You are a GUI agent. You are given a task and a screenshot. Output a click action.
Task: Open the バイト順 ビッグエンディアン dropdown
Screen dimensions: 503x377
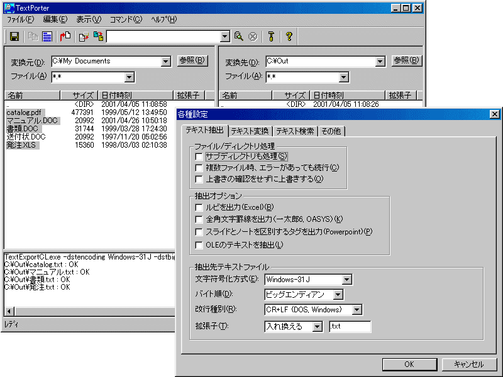[338, 295]
